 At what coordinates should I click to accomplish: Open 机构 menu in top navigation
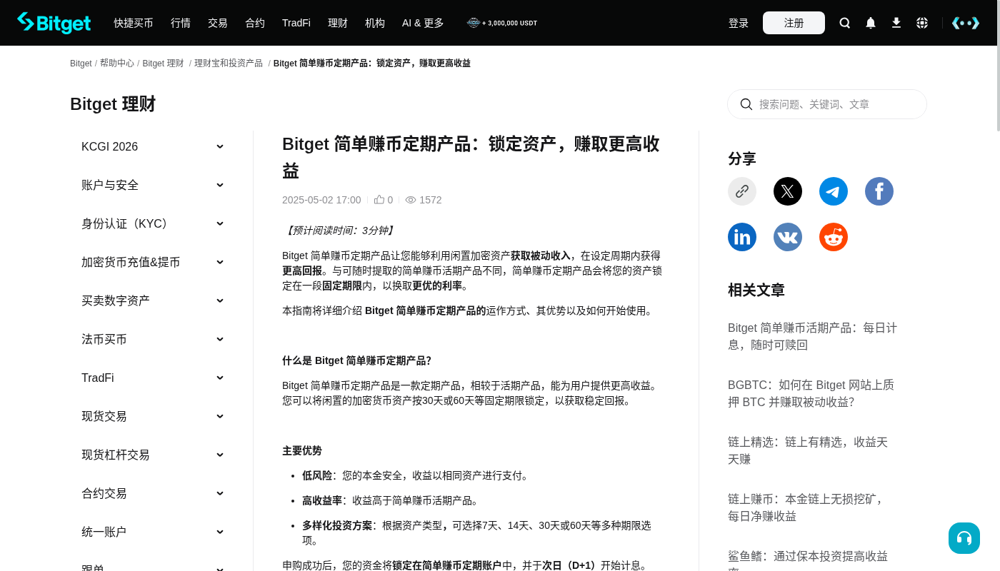(x=375, y=23)
